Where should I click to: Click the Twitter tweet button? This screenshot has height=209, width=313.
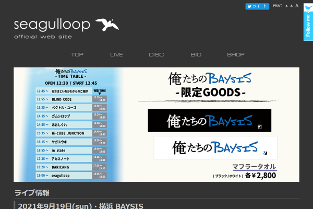tap(257, 6)
